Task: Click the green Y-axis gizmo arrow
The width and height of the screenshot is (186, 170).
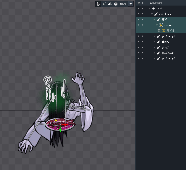Action: click(x=60, y=130)
